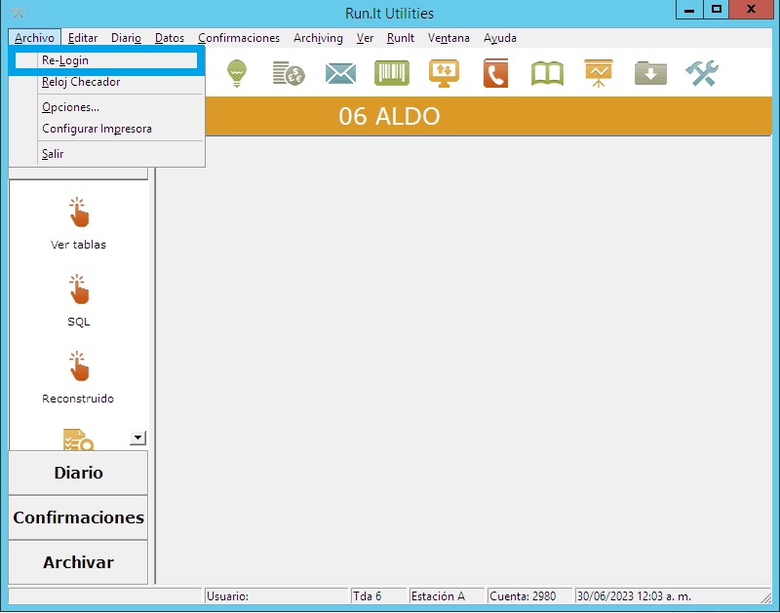780x613 pixels.
Task: Select the crossed tools utilities icon
Action: (x=702, y=73)
